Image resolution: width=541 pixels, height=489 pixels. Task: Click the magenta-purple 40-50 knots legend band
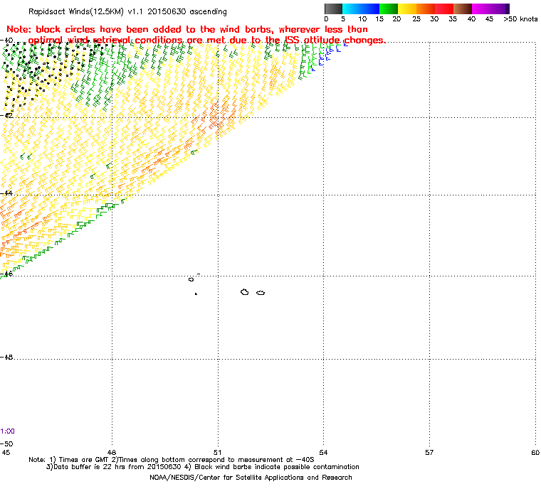click(x=490, y=9)
